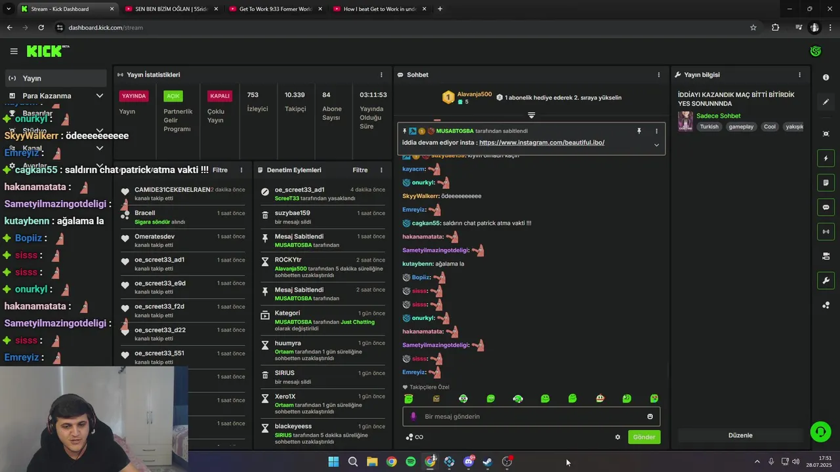Click the Sadece Sohbet category thumbnail
The width and height of the screenshot is (840, 472).
[x=686, y=121]
